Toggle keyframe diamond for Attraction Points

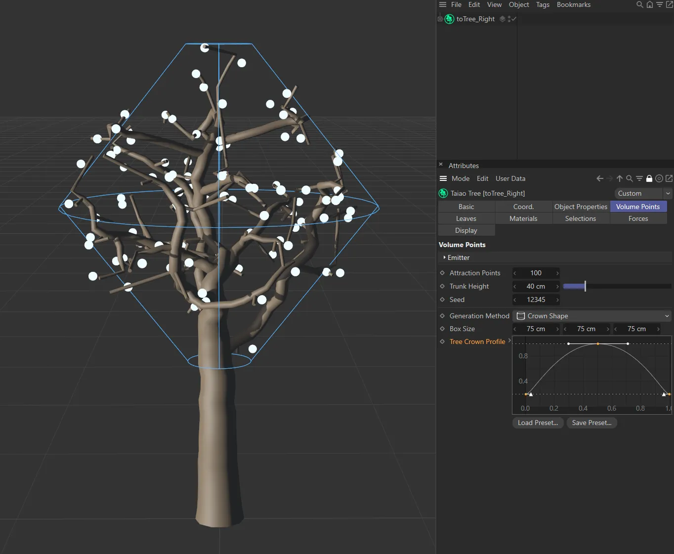pyautogui.click(x=442, y=273)
